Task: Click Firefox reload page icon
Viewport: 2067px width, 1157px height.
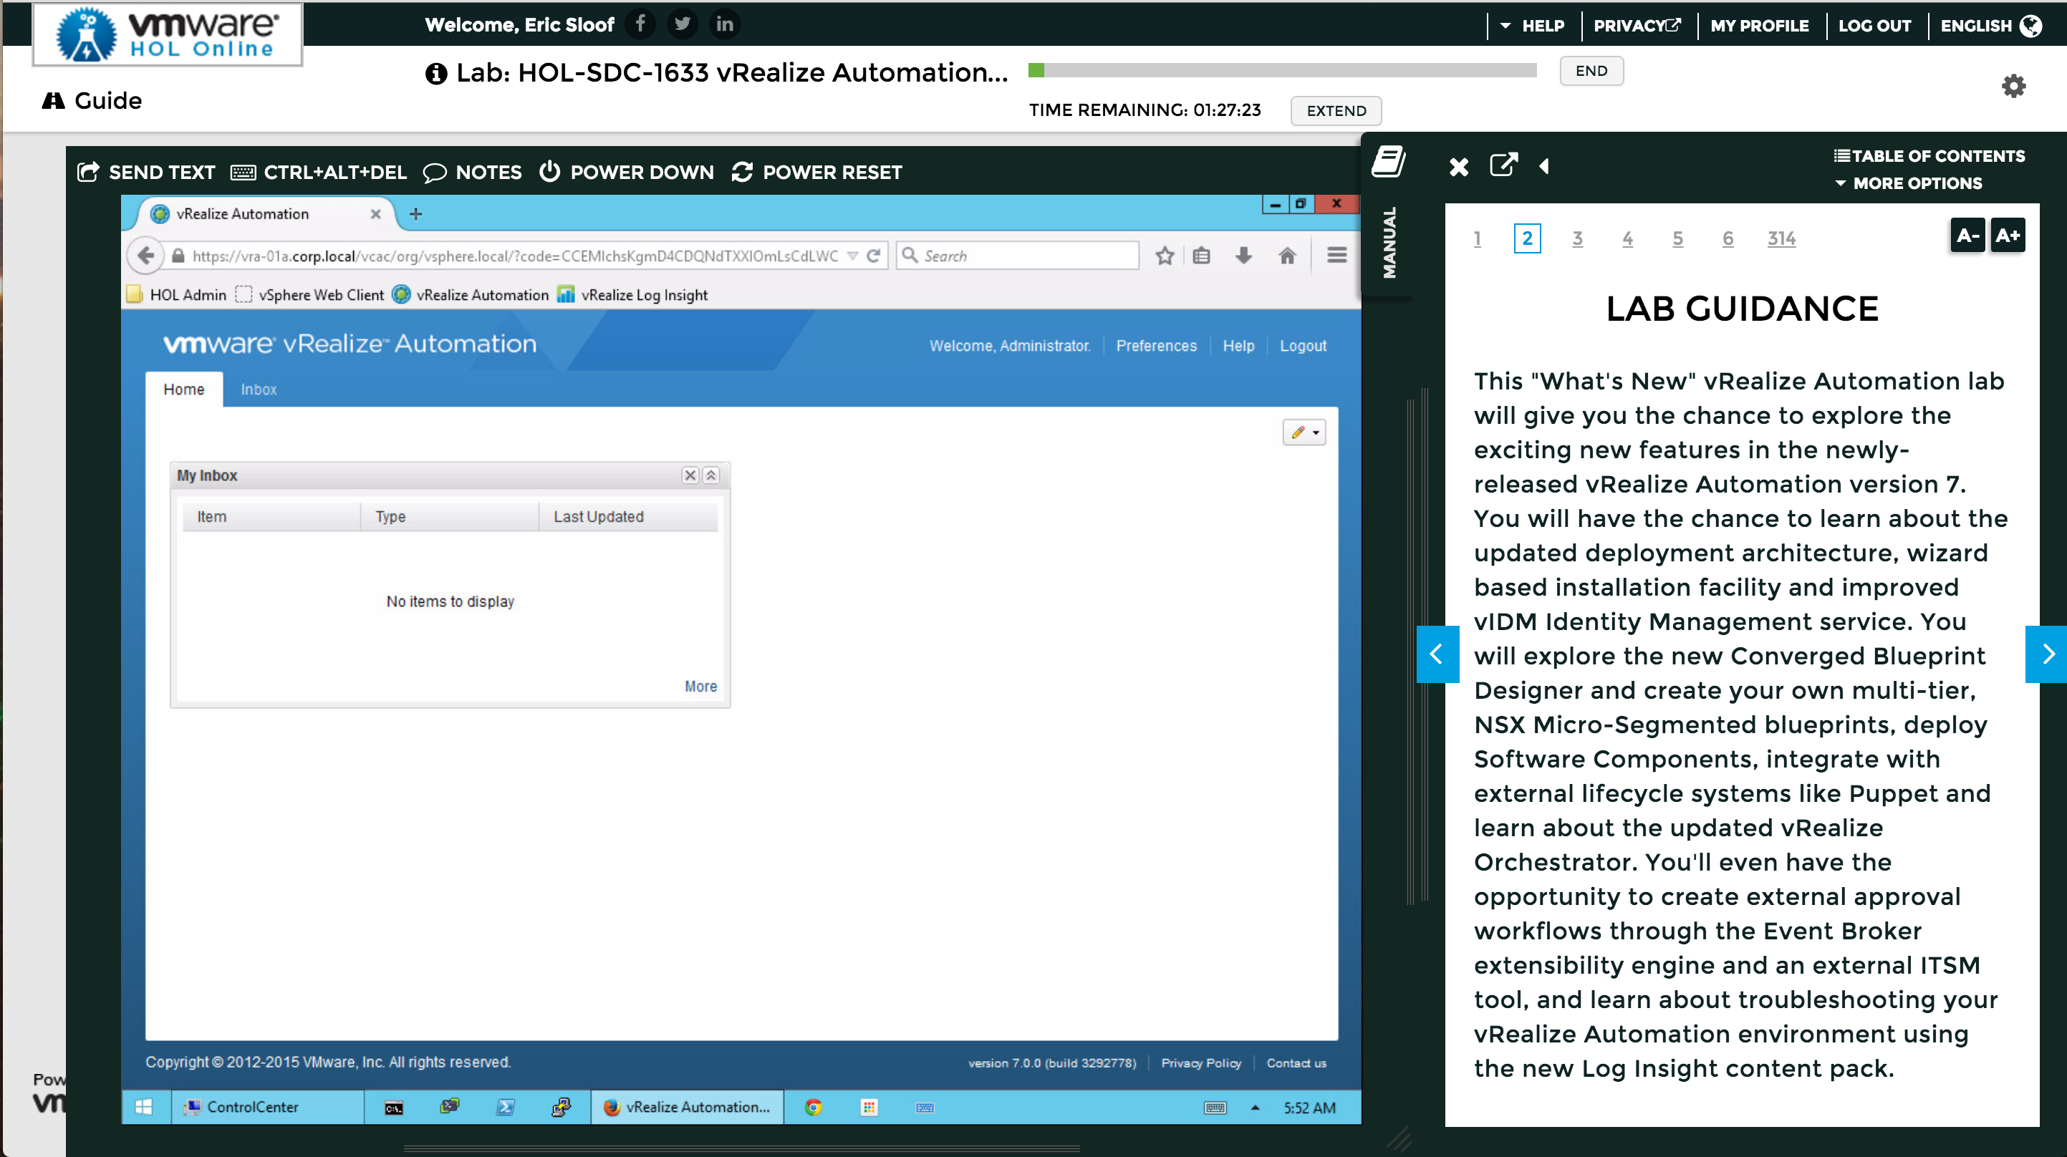Action: pyautogui.click(x=874, y=256)
